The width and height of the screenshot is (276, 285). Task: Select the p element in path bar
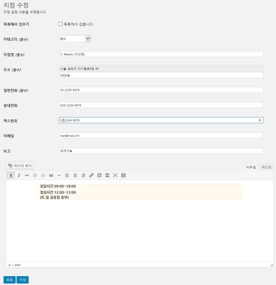point(10,265)
